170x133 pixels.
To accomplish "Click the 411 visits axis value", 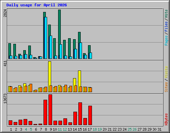I will (5, 64).
